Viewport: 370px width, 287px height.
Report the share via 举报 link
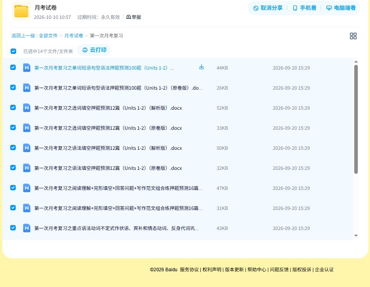(134, 17)
